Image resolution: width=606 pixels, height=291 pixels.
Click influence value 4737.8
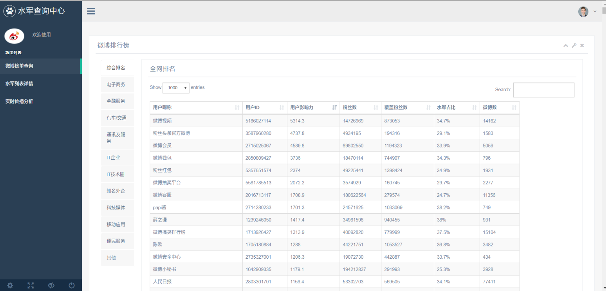coord(297,133)
